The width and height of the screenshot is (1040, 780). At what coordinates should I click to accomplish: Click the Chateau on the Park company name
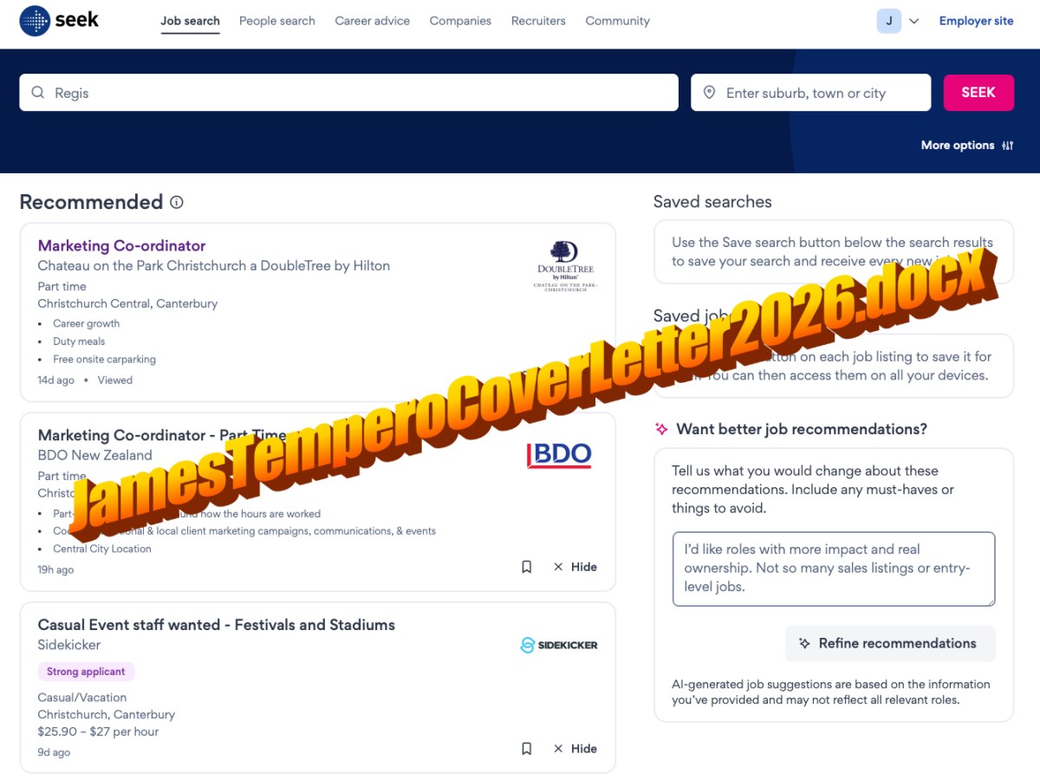214,266
